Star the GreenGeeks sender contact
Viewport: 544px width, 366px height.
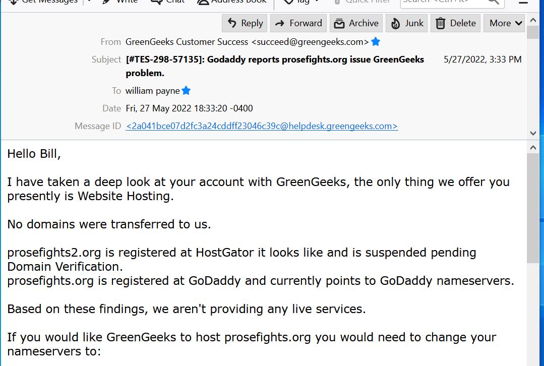(376, 42)
